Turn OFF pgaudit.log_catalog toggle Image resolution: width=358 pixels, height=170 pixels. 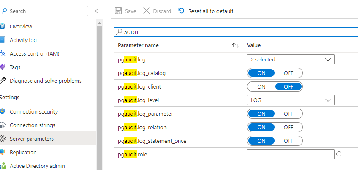click(x=289, y=73)
